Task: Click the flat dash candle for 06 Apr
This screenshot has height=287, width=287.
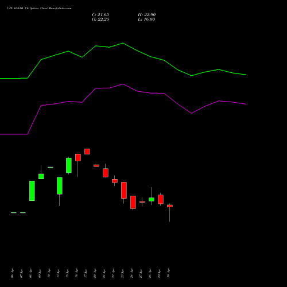Action: click(x=14, y=212)
